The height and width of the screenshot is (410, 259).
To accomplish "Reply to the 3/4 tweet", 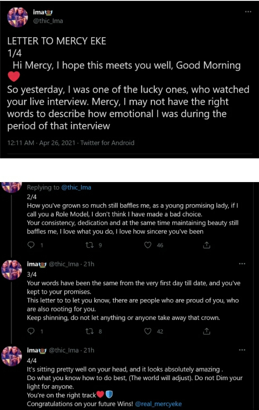I will point(31,331).
